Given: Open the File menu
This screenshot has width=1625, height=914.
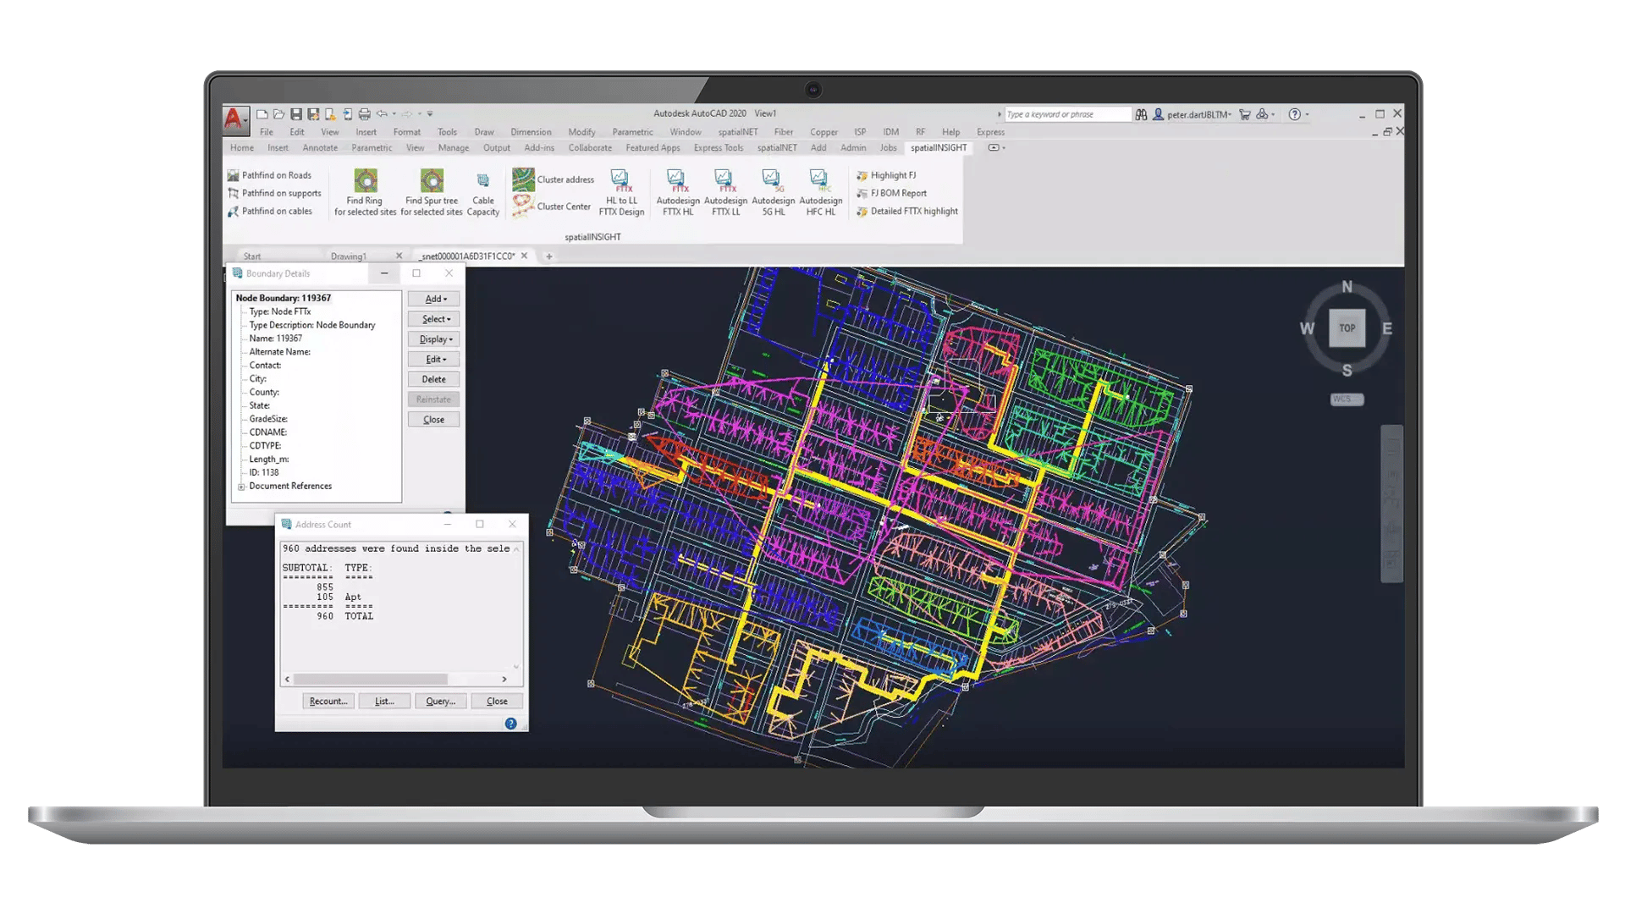Looking at the screenshot, I should [x=267, y=132].
